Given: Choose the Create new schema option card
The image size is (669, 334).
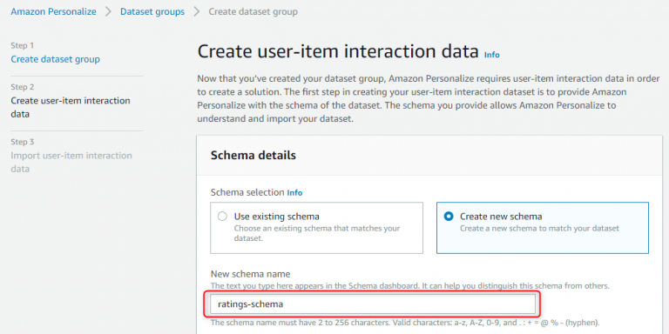Looking at the screenshot, I should pos(543,228).
